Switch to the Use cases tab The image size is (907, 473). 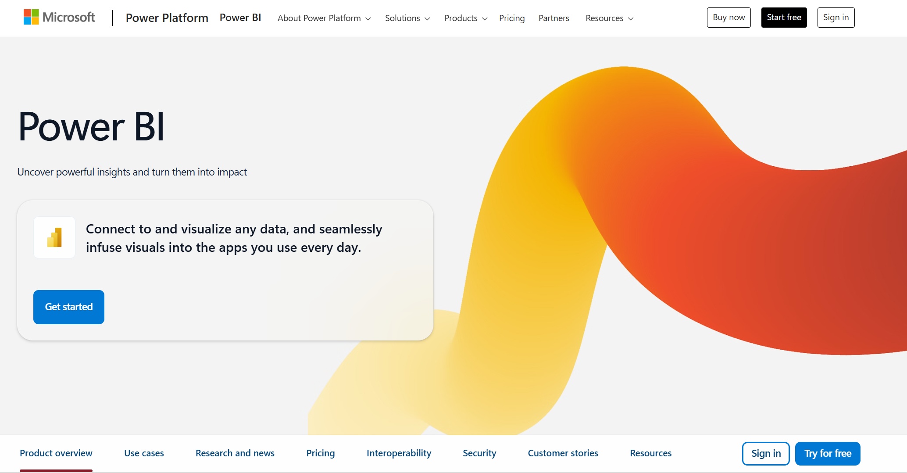[143, 453]
